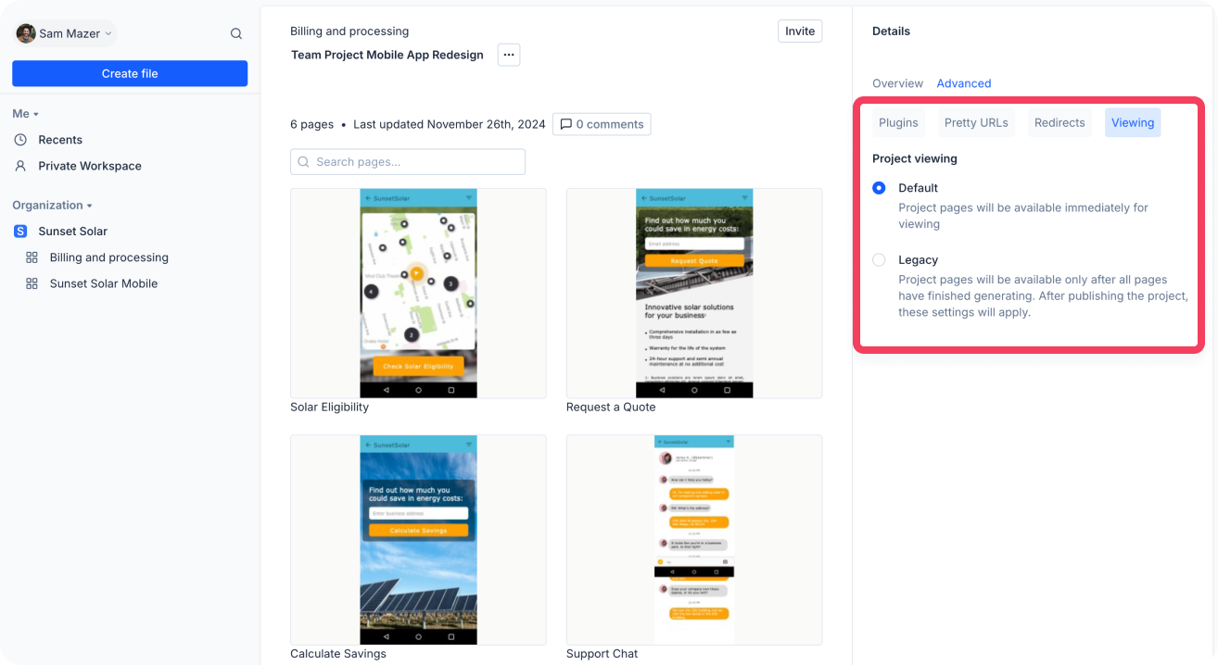This screenshot has height=665, width=1218.
Task: Click the Sunset Solar organization badge icon
Action: pos(20,232)
